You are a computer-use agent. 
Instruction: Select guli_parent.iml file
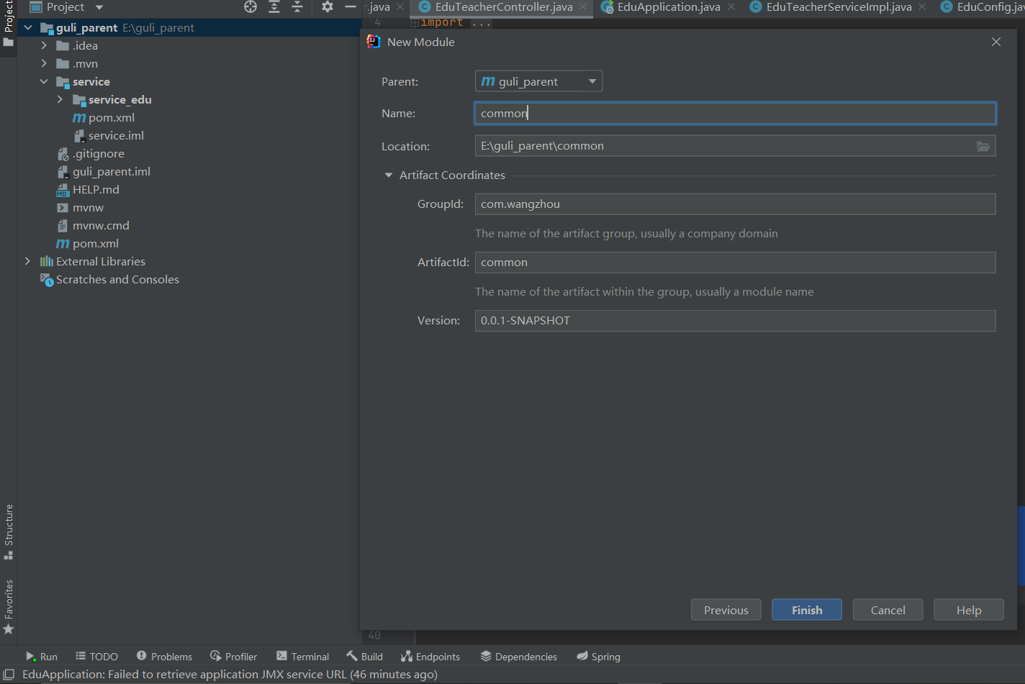(x=104, y=171)
